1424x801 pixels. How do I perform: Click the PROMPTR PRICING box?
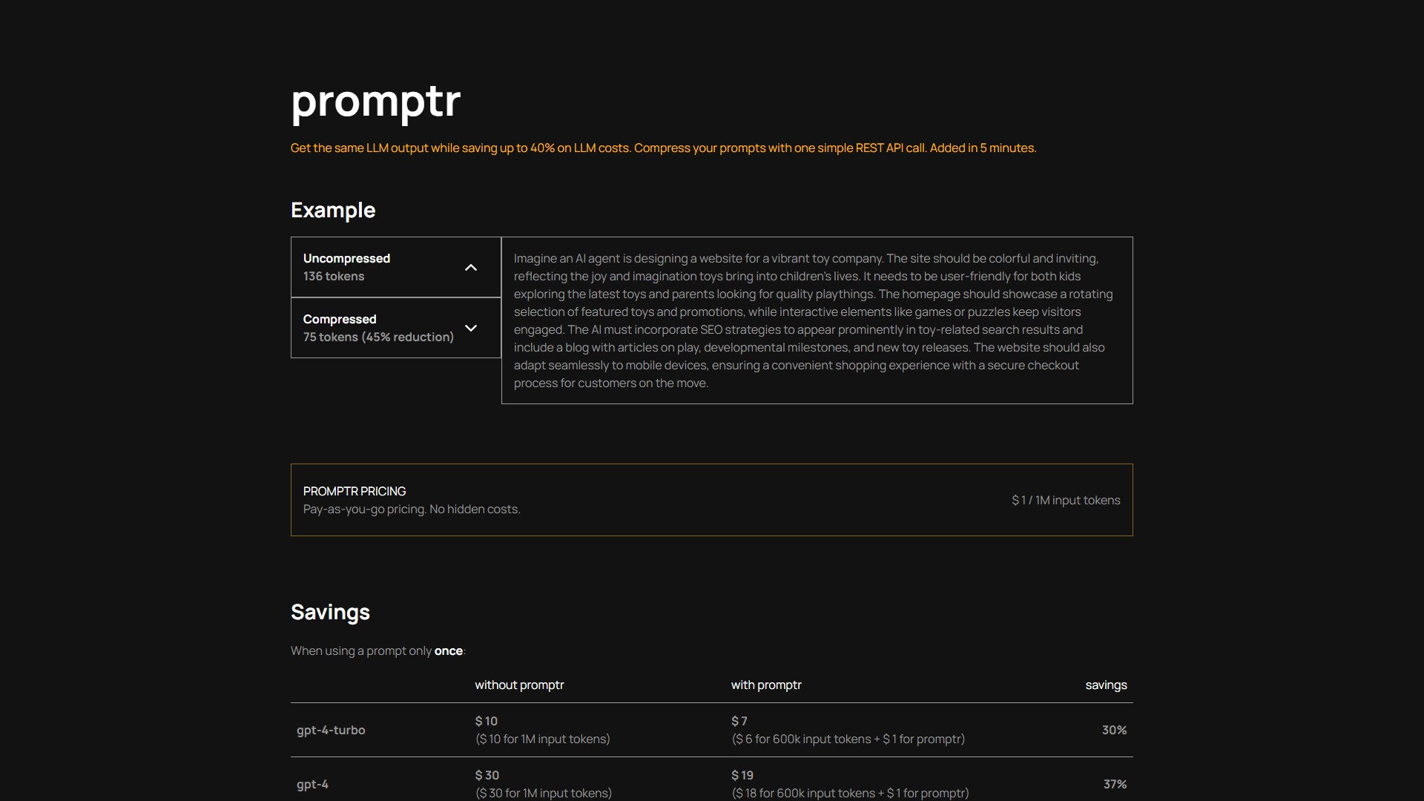(x=711, y=499)
